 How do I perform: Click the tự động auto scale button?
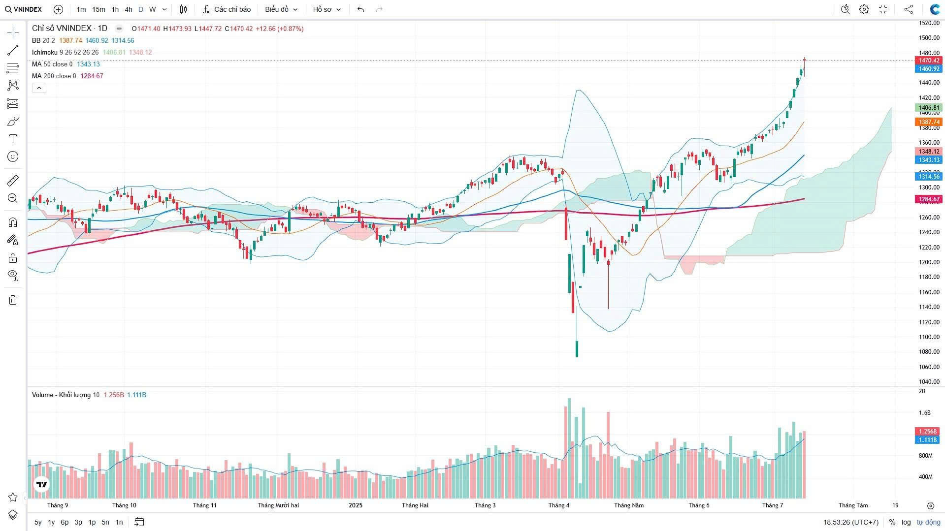tap(928, 522)
